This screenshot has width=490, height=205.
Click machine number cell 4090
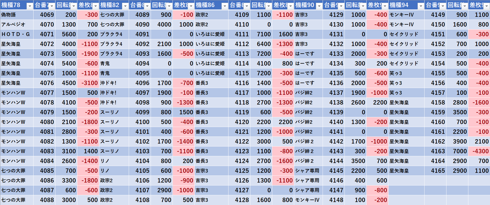click(x=140, y=24)
